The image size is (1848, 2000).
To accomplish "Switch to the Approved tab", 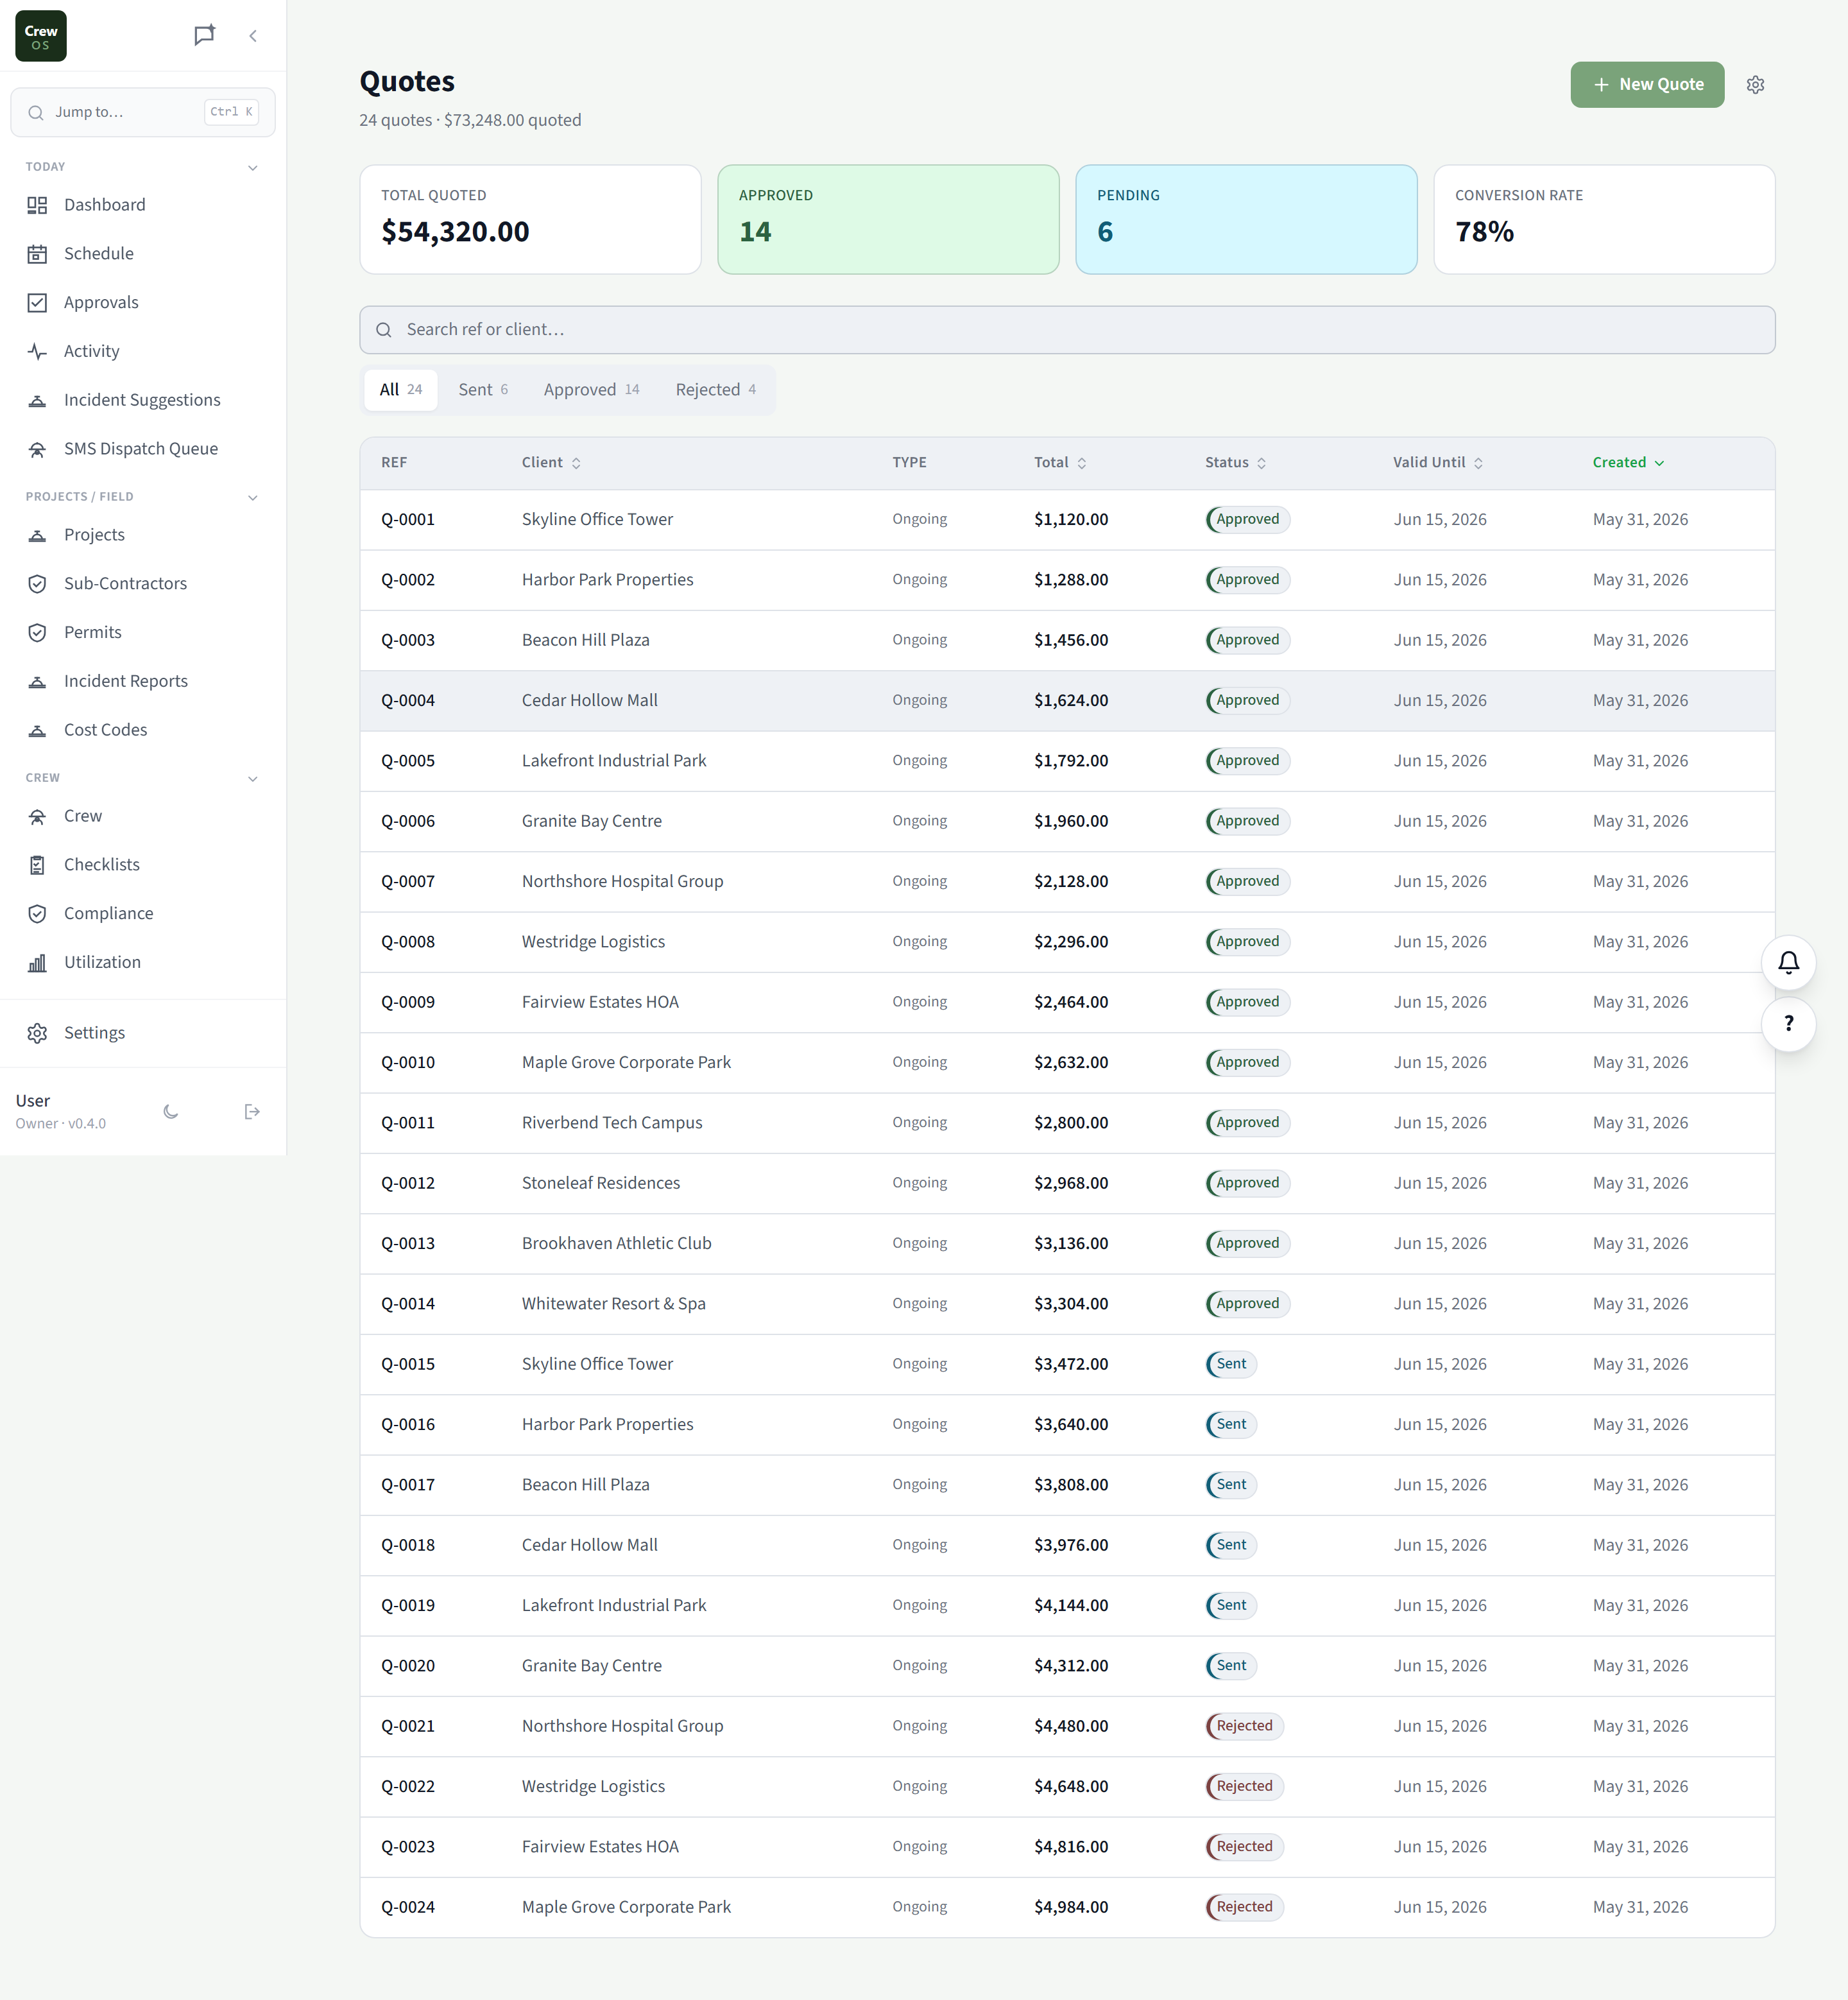I will pos(591,390).
